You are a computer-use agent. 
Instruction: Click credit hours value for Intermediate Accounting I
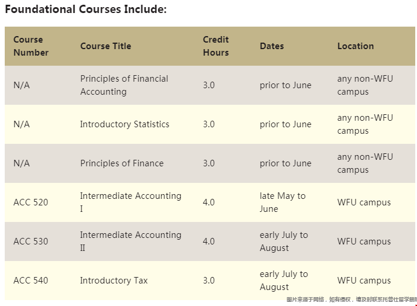208,202
